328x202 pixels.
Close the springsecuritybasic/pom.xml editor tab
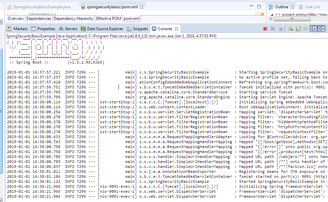tap(142, 7)
